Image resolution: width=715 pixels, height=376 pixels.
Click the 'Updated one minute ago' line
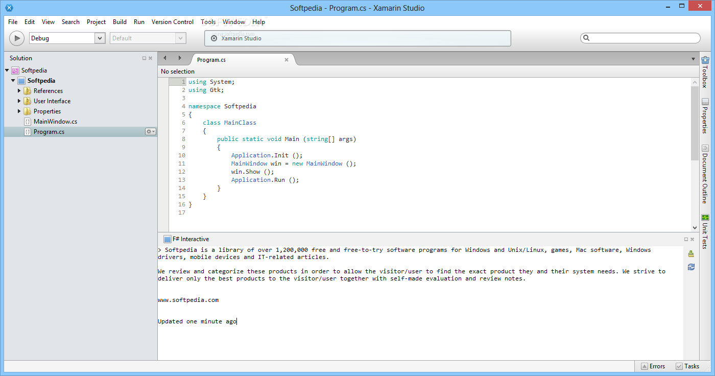197,321
